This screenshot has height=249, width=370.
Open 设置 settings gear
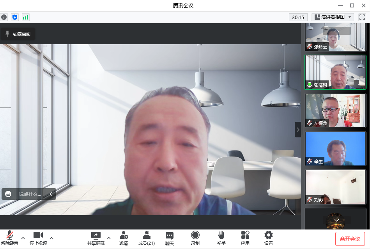click(x=269, y=238)
